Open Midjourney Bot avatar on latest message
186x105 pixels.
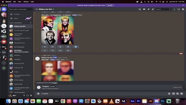pyautogui.click(x=37, y=59)
